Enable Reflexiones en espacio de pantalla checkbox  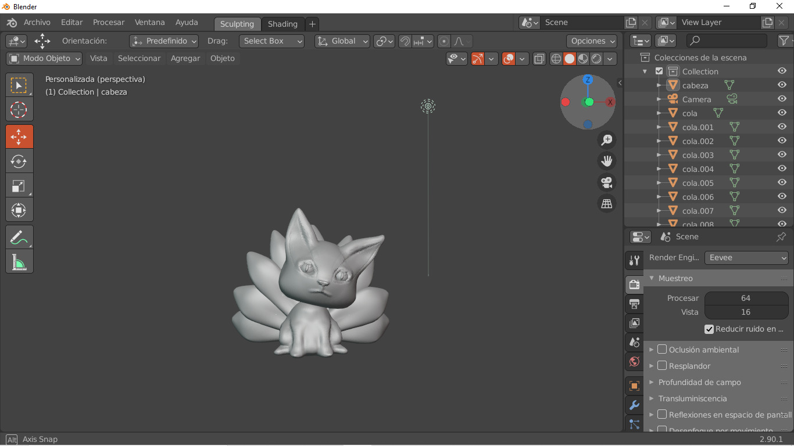(662, 415)
